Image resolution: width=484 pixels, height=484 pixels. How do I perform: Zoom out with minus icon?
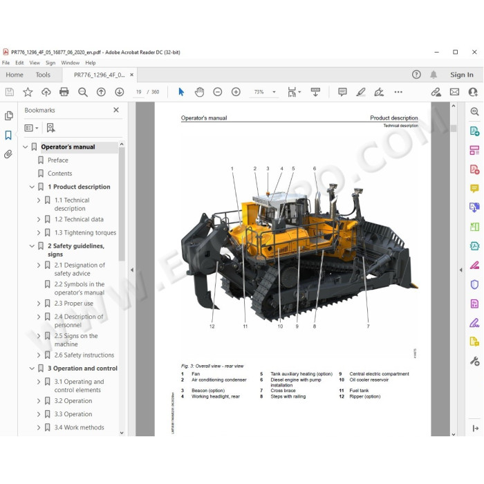coord(218,92)
